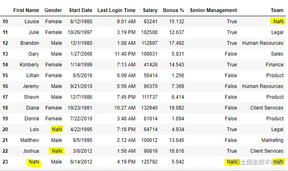The height and width of the screenshot is (171, 288).
Task: Select the start date 9/21/2010
Action: click(81, 86)
